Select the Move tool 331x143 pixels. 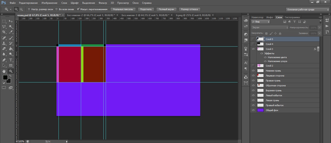click(x=11, y=21)
